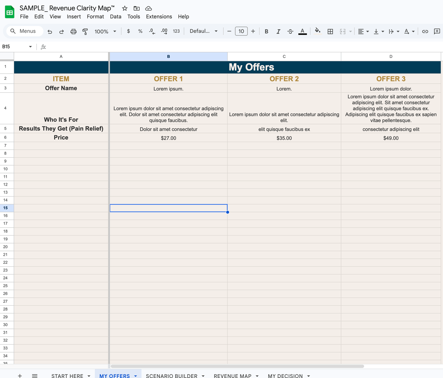
Task: Expand the name box dropdown arrow
Action: 30,47
